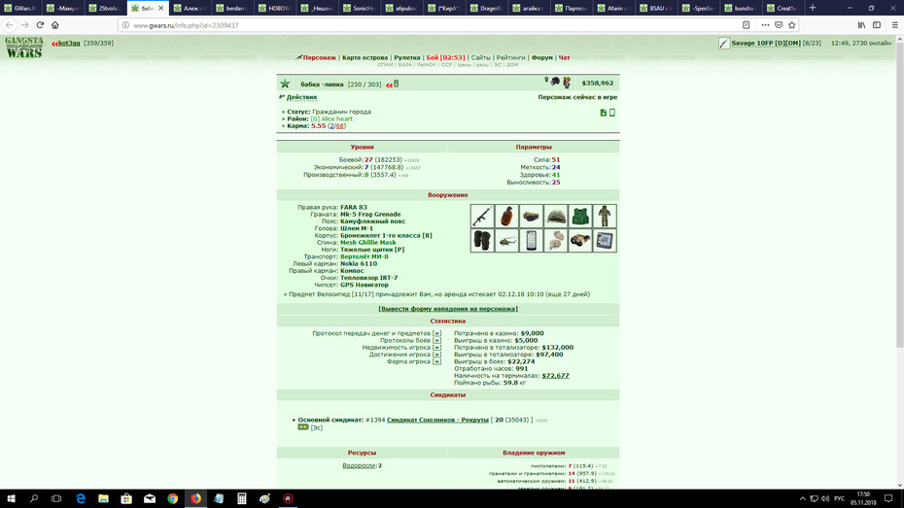
Task: Open the green body armor vest icon
Action: [x=580, y=216]
